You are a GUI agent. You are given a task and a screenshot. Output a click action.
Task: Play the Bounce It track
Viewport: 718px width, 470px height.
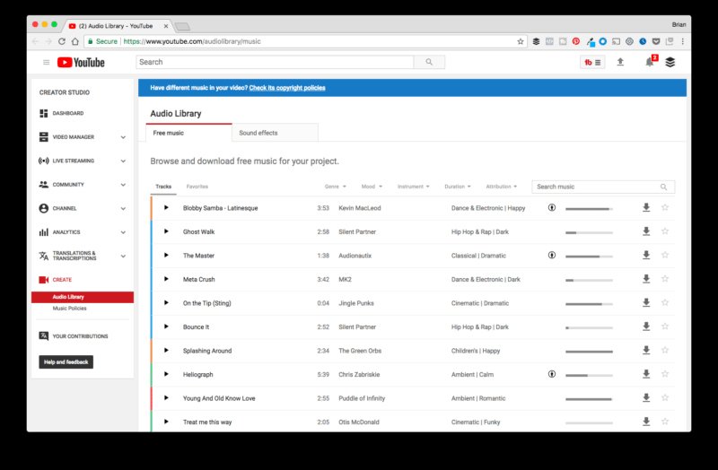point(166,326)
